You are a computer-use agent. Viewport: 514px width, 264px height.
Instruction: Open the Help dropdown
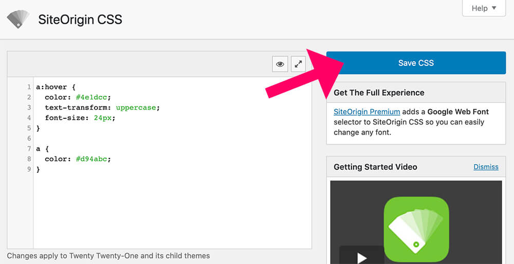pyautogui.click(x=484, y=8)
